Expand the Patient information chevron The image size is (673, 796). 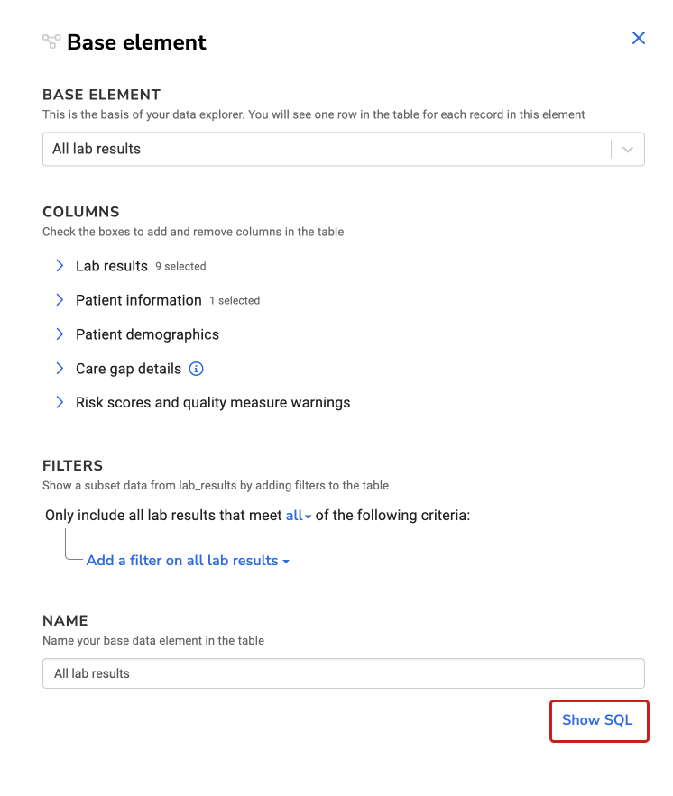[x=60, y=300]
